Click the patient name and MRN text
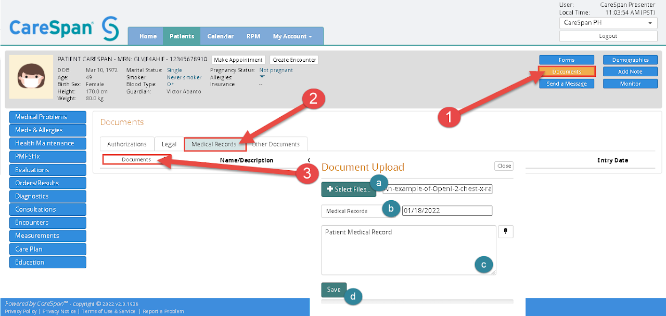Viewport: 666px width, 316px height. coord(132,59)
